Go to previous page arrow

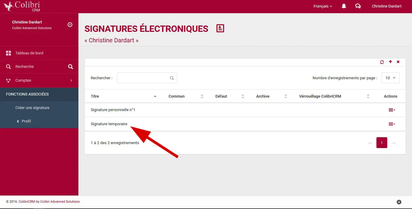[370, 143]
